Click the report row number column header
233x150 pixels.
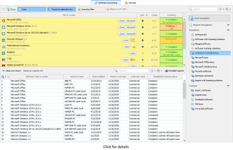click(5, 77)
